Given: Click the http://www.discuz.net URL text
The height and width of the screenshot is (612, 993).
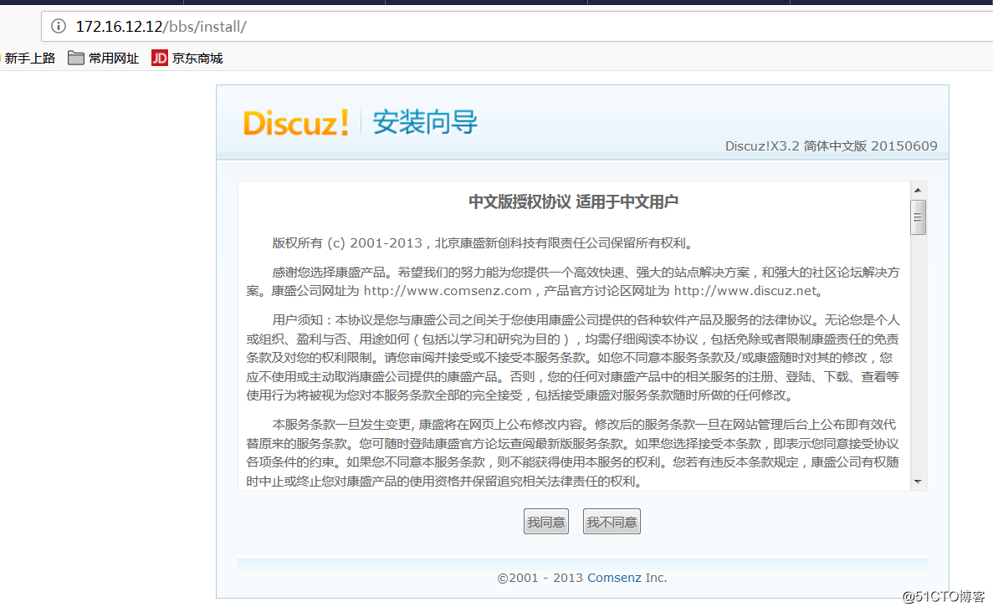Looking at the screenshot, I should click(x=745, y=291).
